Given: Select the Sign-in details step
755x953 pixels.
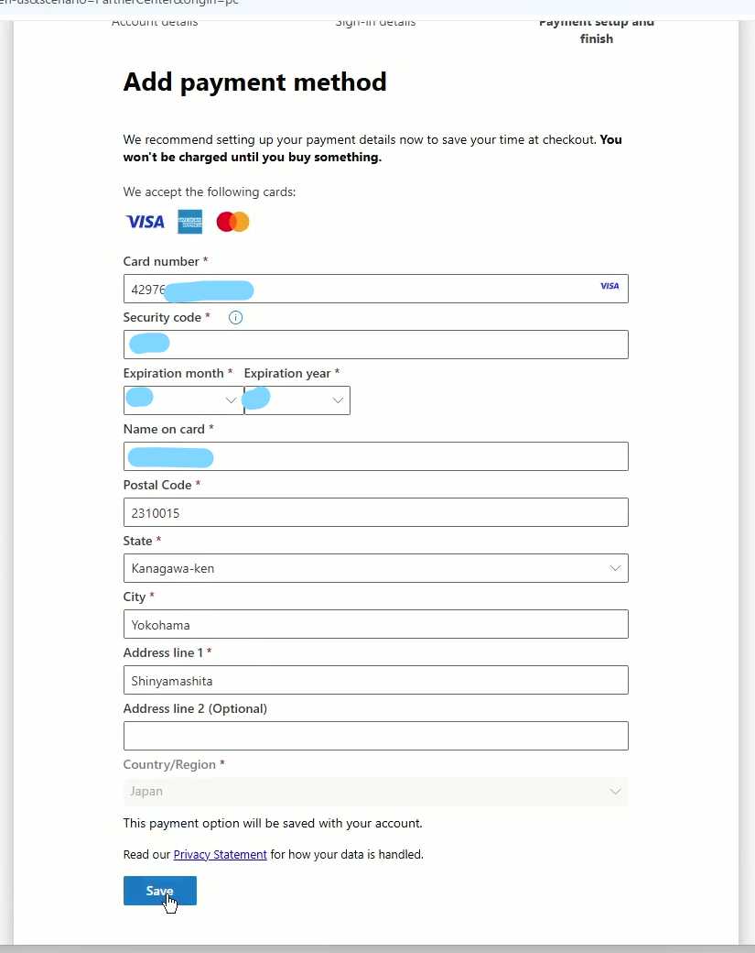Looking at the screenshot, I should pyautogui.click(x=375, y=22).
